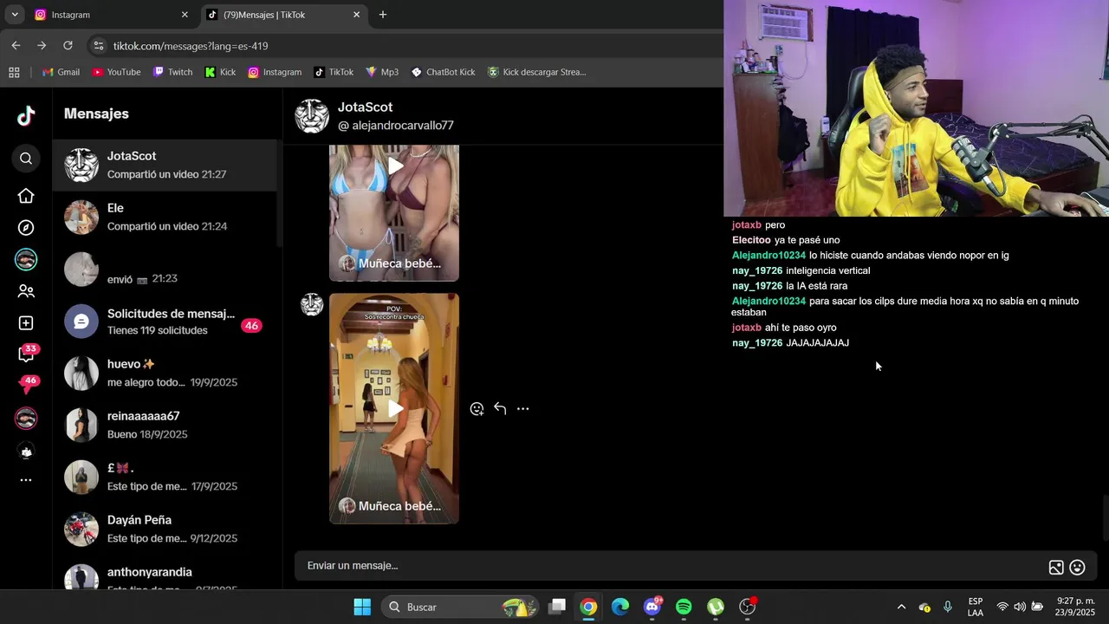
Task: Open Windows Start menu
Action: 362,607
